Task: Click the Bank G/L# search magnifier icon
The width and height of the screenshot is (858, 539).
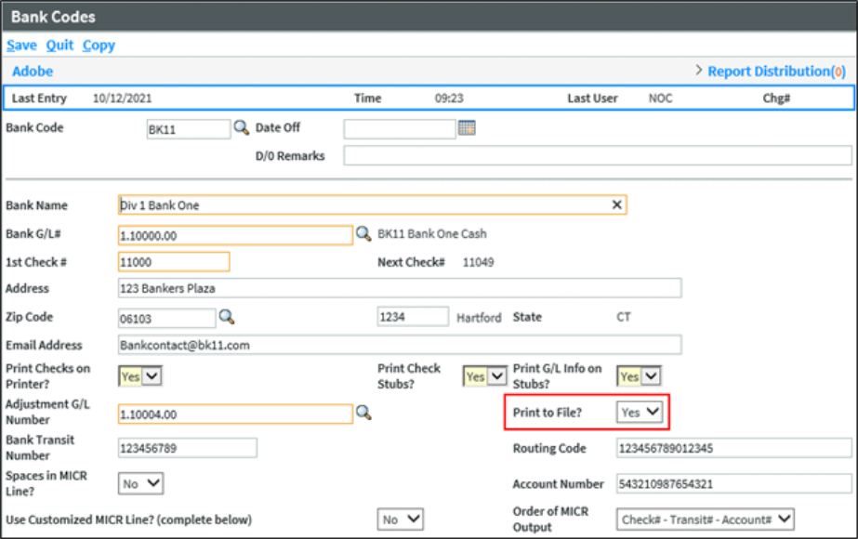Action: [x=363, y=234]
